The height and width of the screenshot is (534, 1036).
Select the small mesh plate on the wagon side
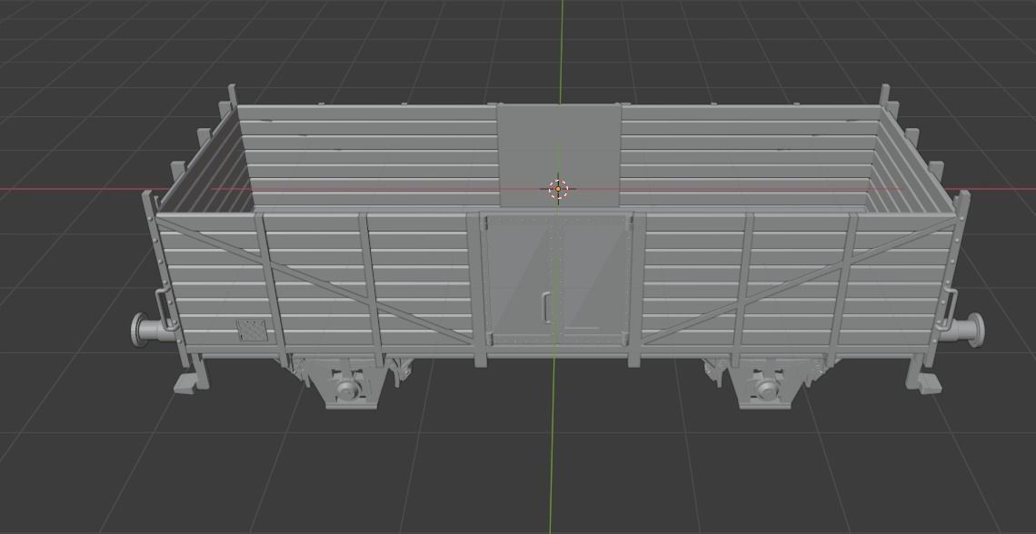pyautogui.click(x=252, y=330)
